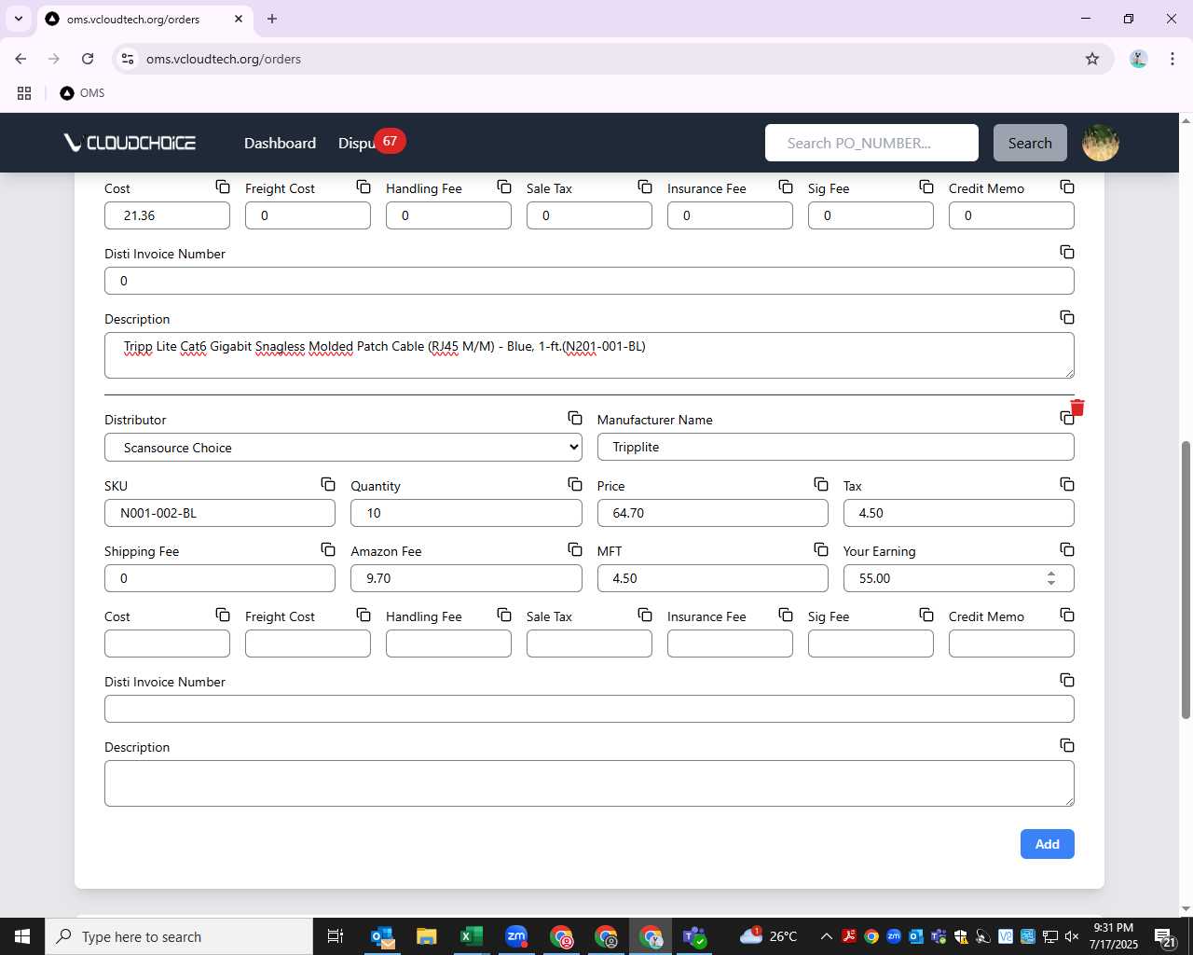Viewport: 1193px width, 955px height.
Task: Click the copy icon for Your Earning
Action: click(1067, 549)
